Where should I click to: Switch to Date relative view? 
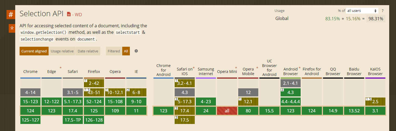(x=88, y=51)
